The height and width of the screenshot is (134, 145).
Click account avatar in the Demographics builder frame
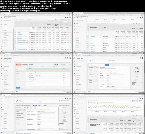point(143,58)
